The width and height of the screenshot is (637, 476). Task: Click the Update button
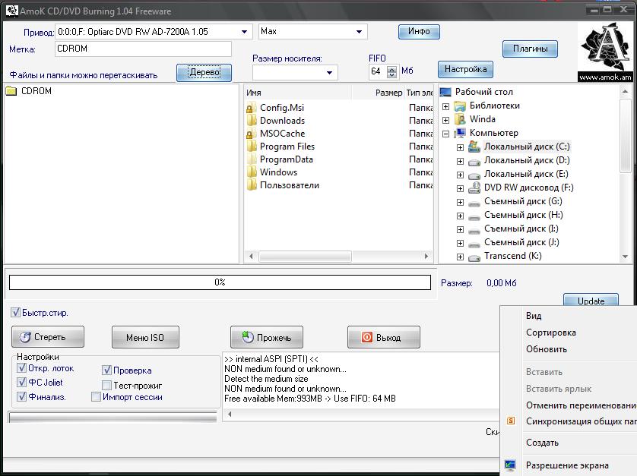[591, 301]
